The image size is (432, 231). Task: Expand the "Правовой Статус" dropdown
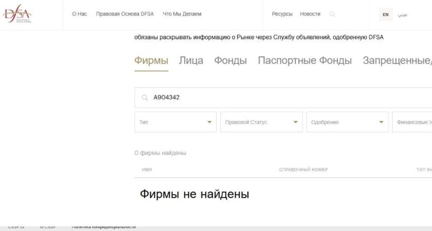point(261,122)
